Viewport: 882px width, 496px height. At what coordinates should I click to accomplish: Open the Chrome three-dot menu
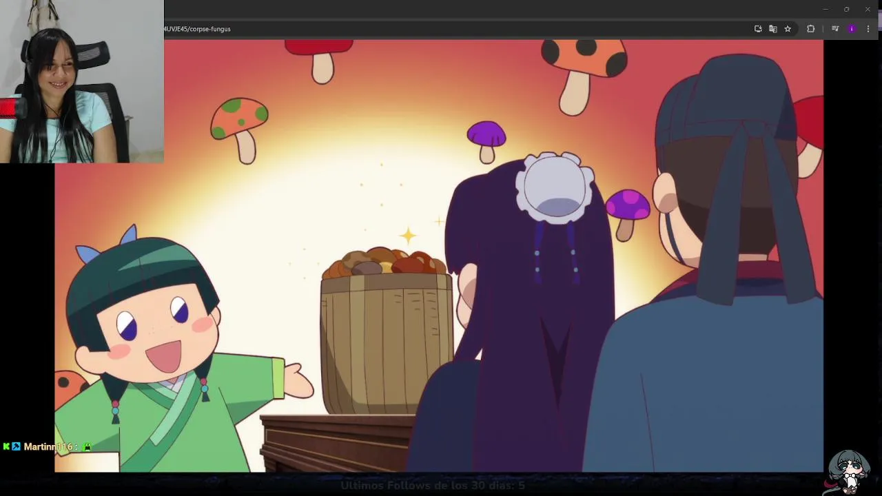tap(868, 29)
